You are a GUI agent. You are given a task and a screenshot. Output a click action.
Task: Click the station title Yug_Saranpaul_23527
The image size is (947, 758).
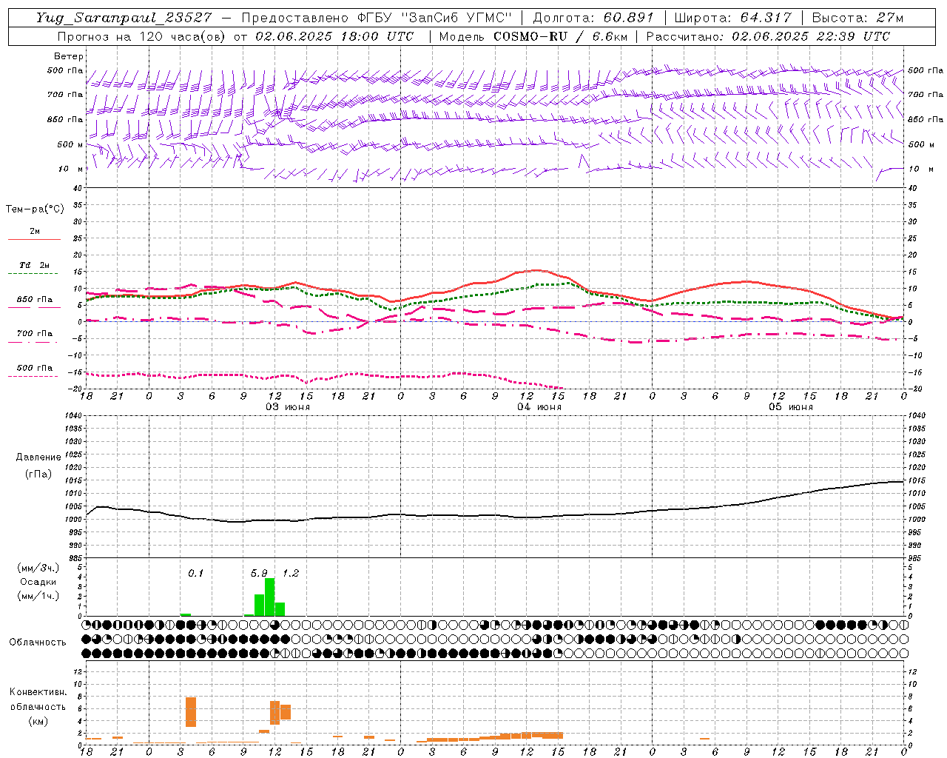pyautogui.click(x=124, y=17)
